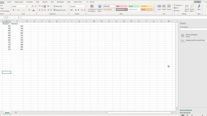Switch to the Sheet1 tab
The image size is (207, 116).
click(7, 112)
